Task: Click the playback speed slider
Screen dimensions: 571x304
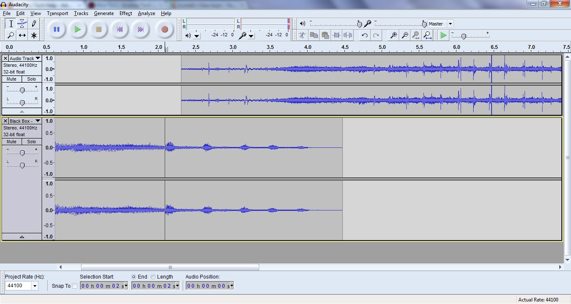Action: click(x=470, y=35)
